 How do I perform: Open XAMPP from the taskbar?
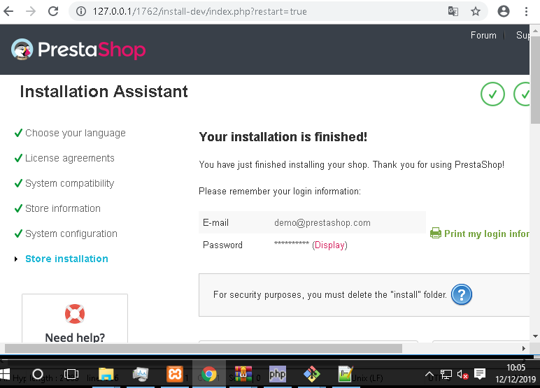point(175,374)
